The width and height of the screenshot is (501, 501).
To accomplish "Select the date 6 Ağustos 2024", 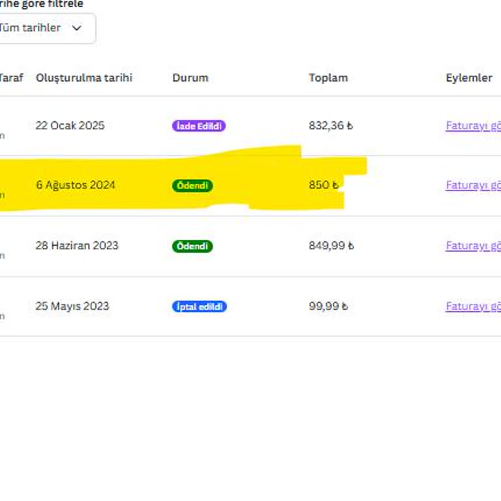I will point(76,185).
